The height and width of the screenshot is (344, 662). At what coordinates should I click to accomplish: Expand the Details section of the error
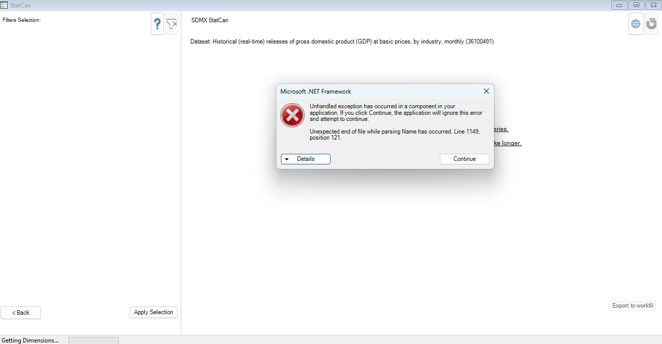coord(306,159)
